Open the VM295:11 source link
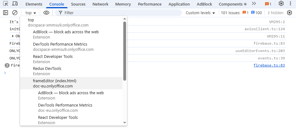 [x=276, y=36]
